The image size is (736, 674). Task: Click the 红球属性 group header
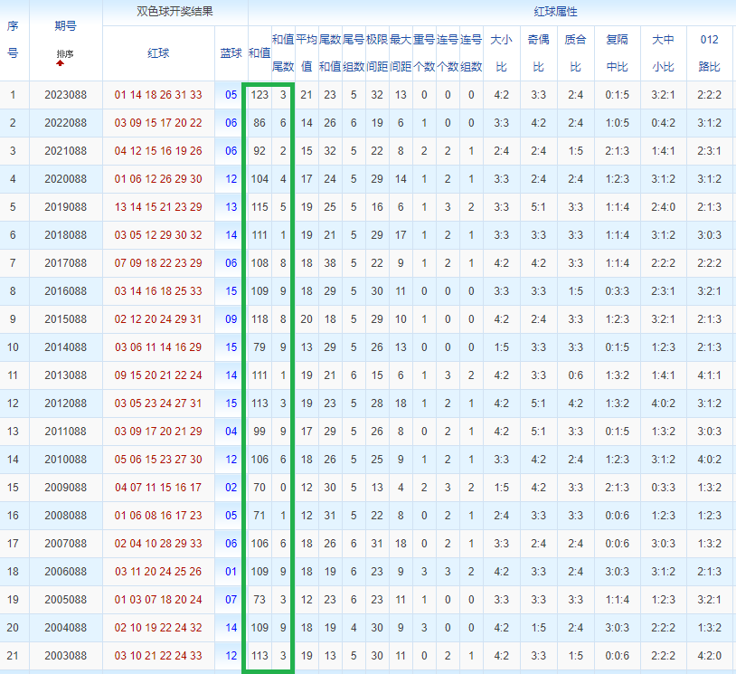pyautogui.click(x=555, y=12)
